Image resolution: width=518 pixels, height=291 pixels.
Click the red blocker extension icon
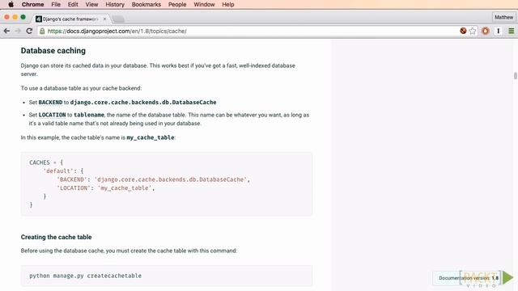click(463, 31)
